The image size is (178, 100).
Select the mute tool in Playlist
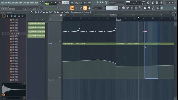[x=44, y=12]
